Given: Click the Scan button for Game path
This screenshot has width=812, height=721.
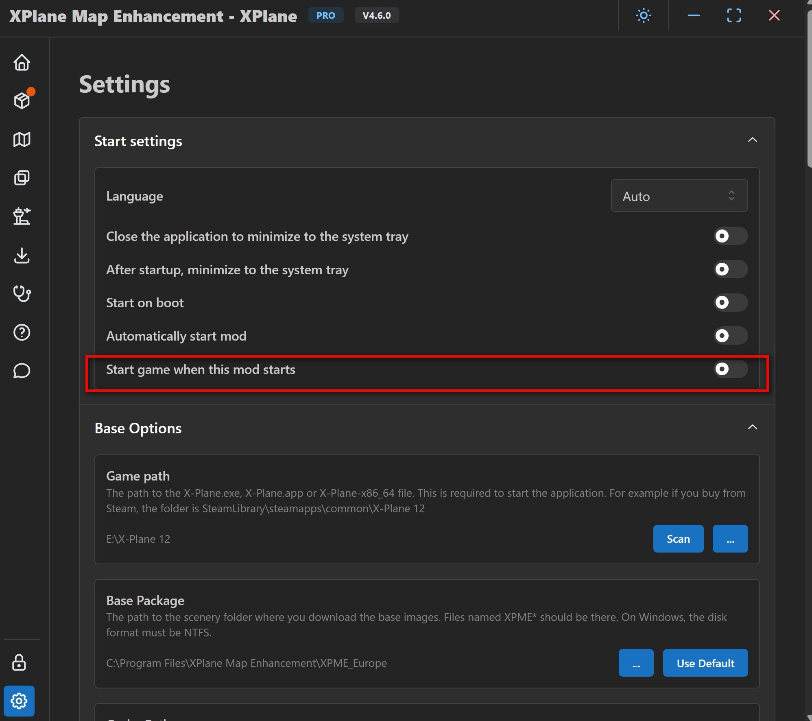Looking at the screenshot, I should (x=678, y=539).
